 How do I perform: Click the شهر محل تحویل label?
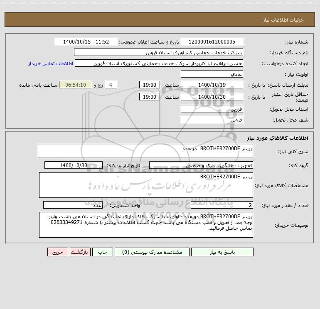point(290,120)
